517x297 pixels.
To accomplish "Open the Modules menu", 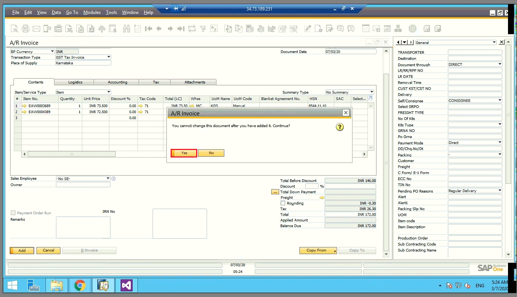I will click(92, 12).
